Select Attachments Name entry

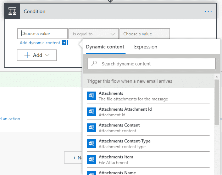pyautogui.click(x=148, y=172)
